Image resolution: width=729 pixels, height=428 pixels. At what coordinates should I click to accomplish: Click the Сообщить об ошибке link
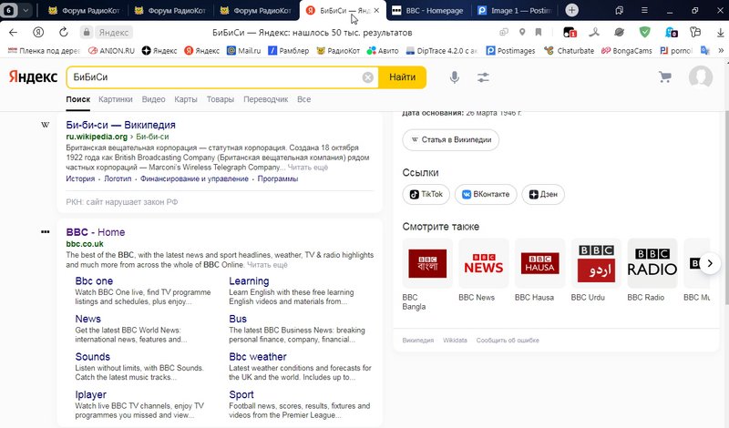click(508, 341)
